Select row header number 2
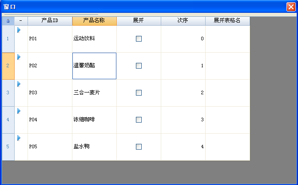Screen dimensions: 298x185 pos(8,66)
